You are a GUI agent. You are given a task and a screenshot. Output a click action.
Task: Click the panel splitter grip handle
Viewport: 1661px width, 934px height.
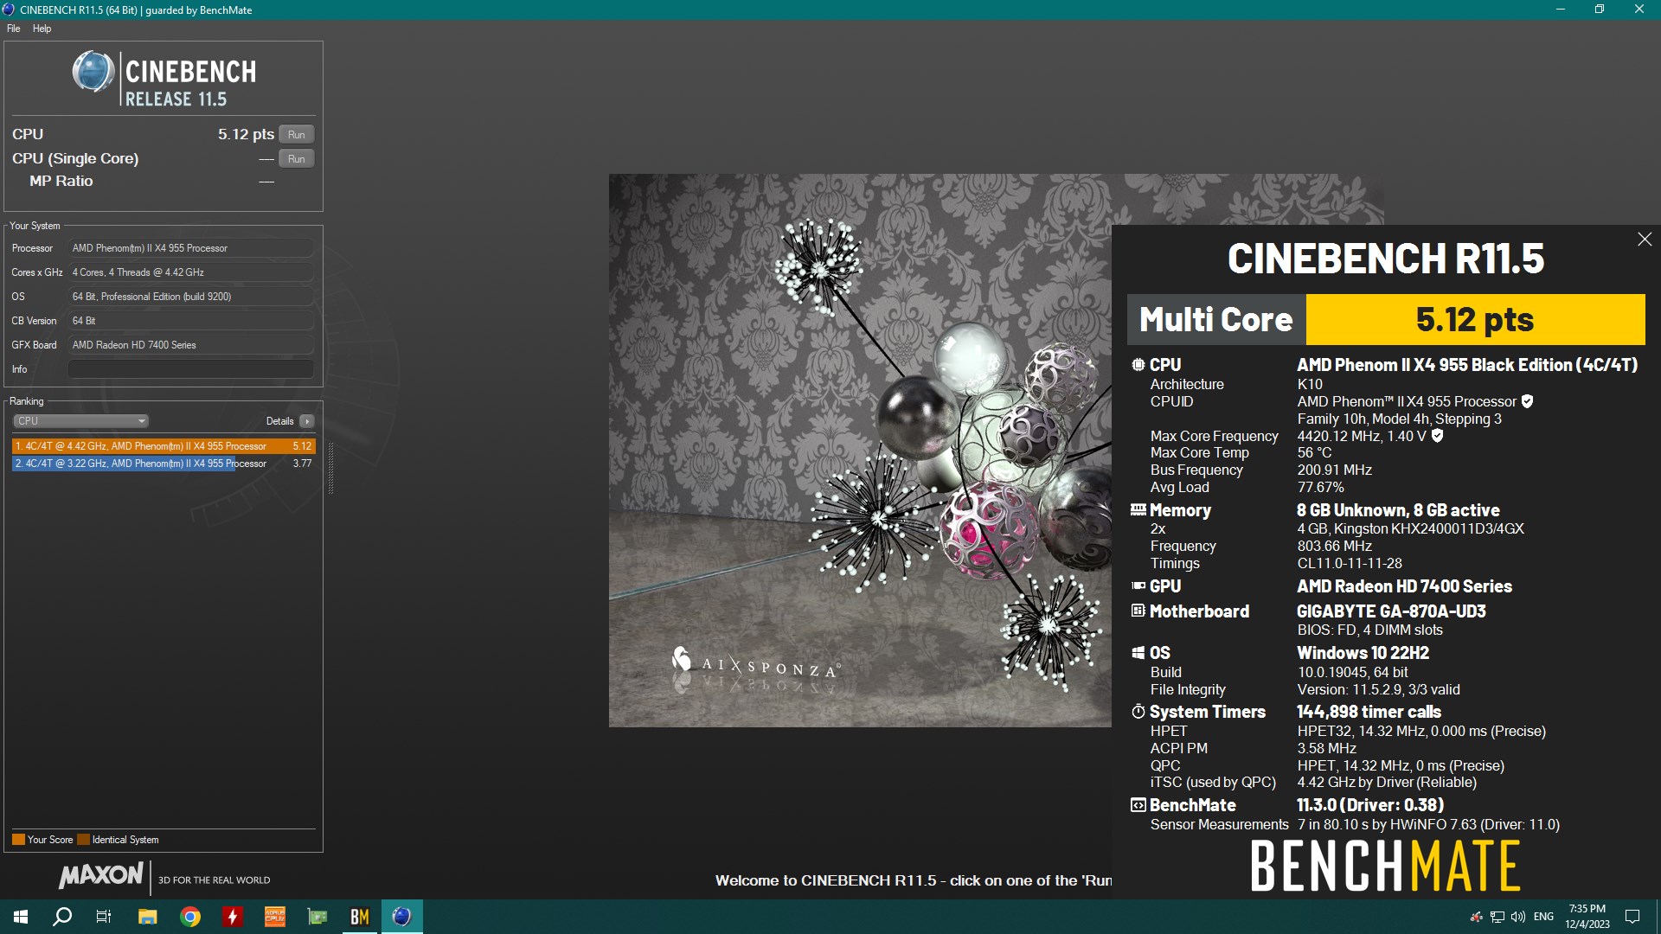330,468
